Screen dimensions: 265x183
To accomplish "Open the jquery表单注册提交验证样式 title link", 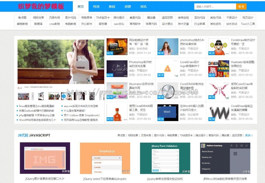I will [165, 179].
